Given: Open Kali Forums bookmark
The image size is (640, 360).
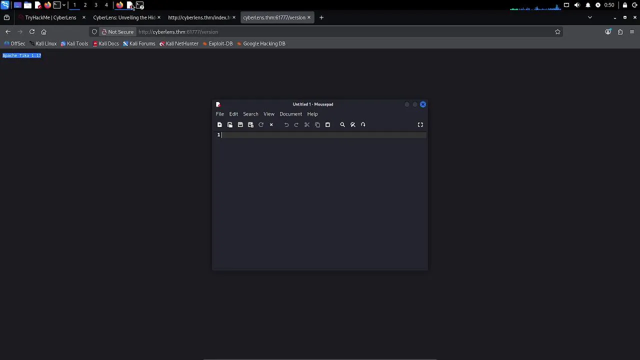Looking at the screenshot, I should click(x=139, y=43).
